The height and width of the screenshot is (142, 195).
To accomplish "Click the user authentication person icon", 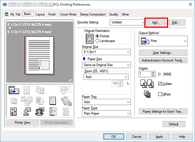I will [27, 112].
